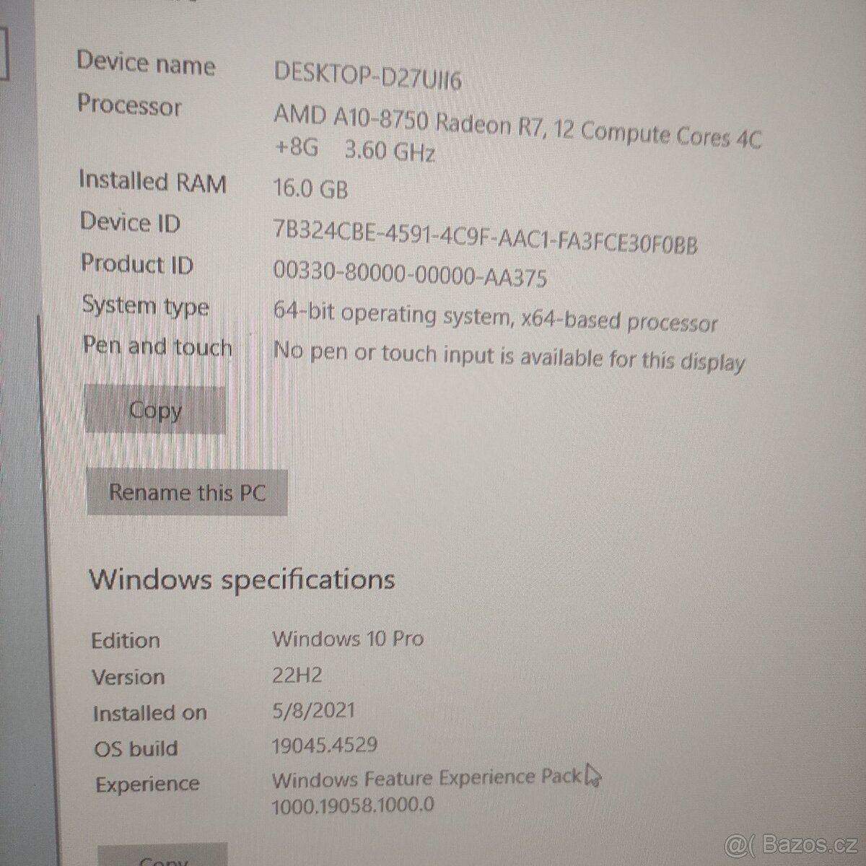Viewport: 866px width, 866px height.
Task: Select the OS build 19045.4529 value
Action: pyautogui.click(x=325, y=745)
